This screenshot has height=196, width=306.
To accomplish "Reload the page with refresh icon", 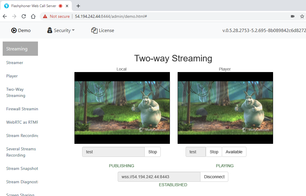I will 24,16.
